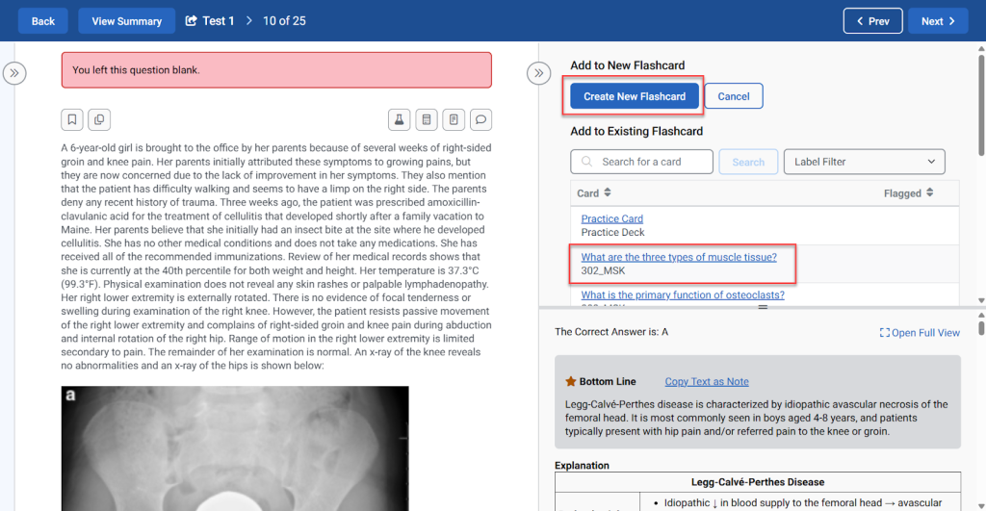Open the View Summary page
The image size is (986, 511).
[126, 21]
